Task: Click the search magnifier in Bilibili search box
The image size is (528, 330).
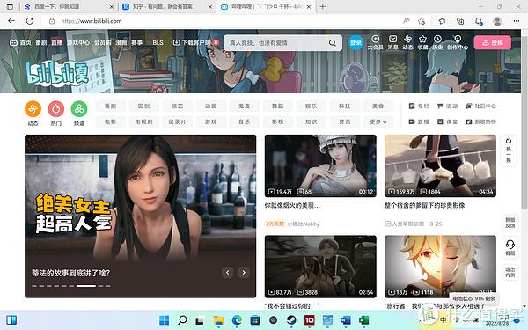Action: [x=333, y=43]
